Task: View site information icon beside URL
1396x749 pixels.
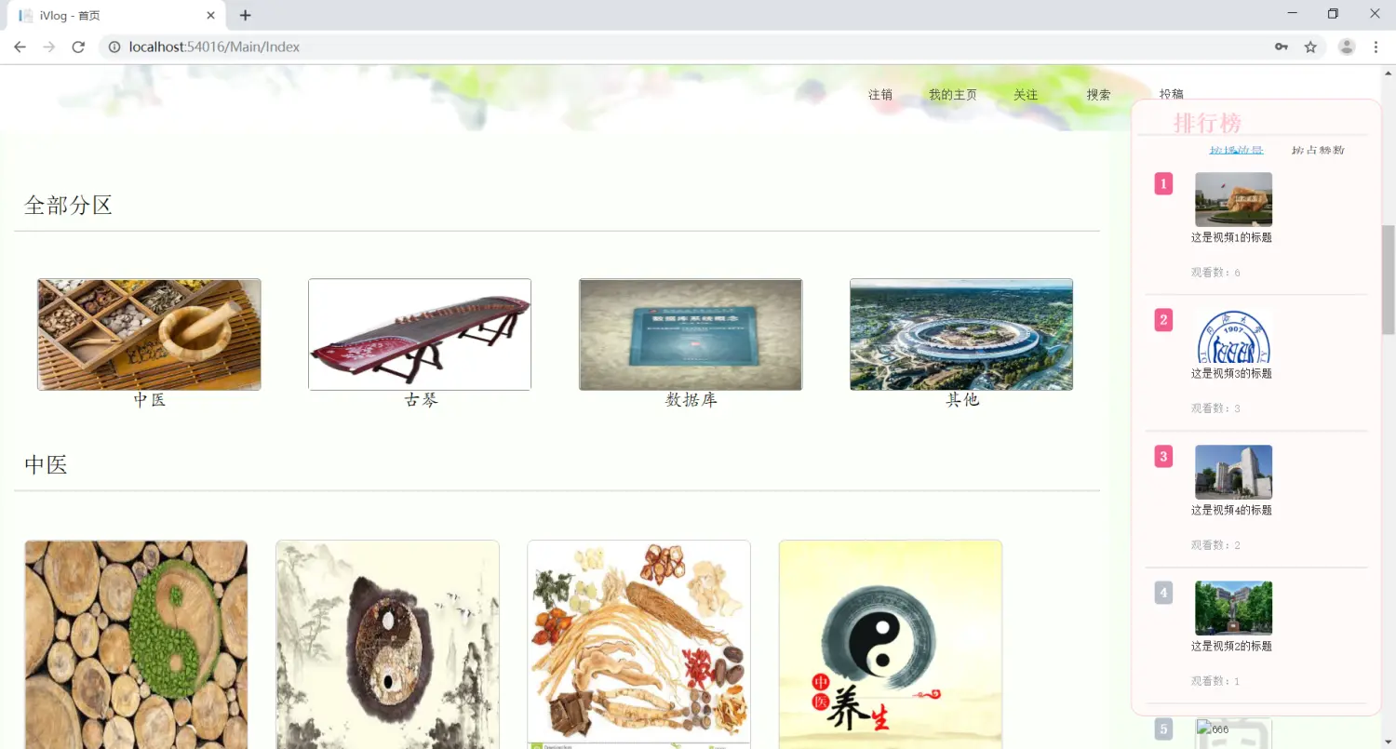Action: pos(114,47)
